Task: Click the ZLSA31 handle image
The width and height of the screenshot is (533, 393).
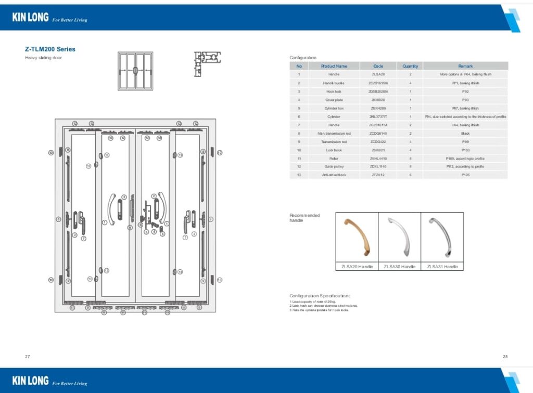Action: tap(442, 237)
